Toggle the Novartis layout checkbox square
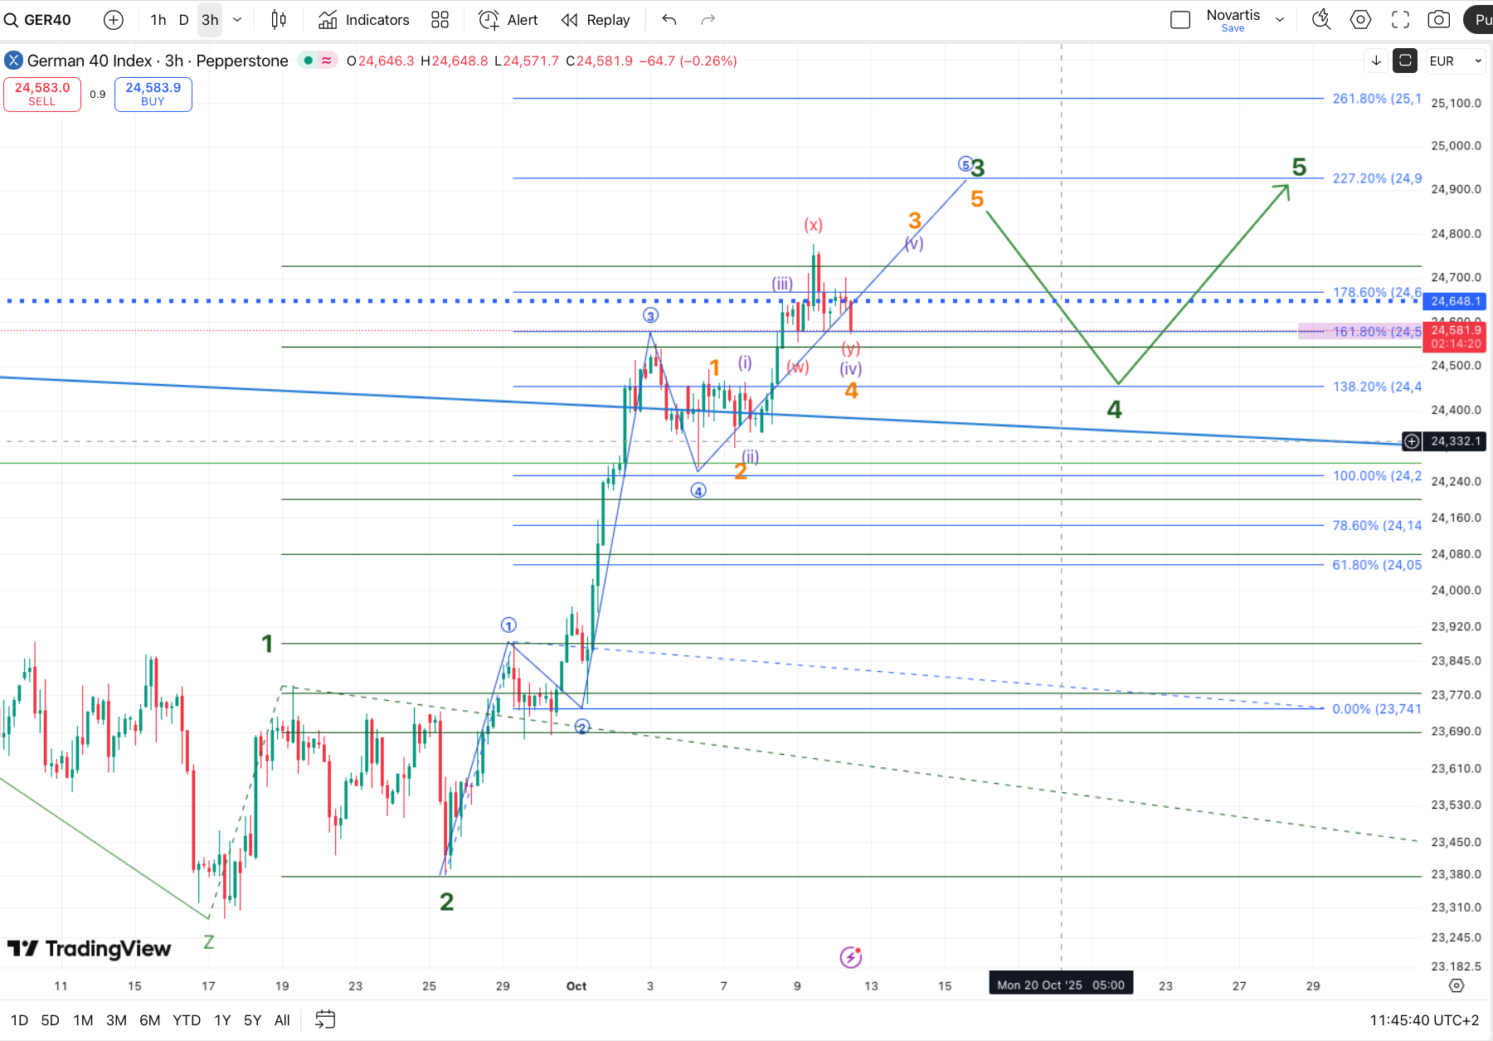The image size is (1493, 1041). tap(1179, 20)
